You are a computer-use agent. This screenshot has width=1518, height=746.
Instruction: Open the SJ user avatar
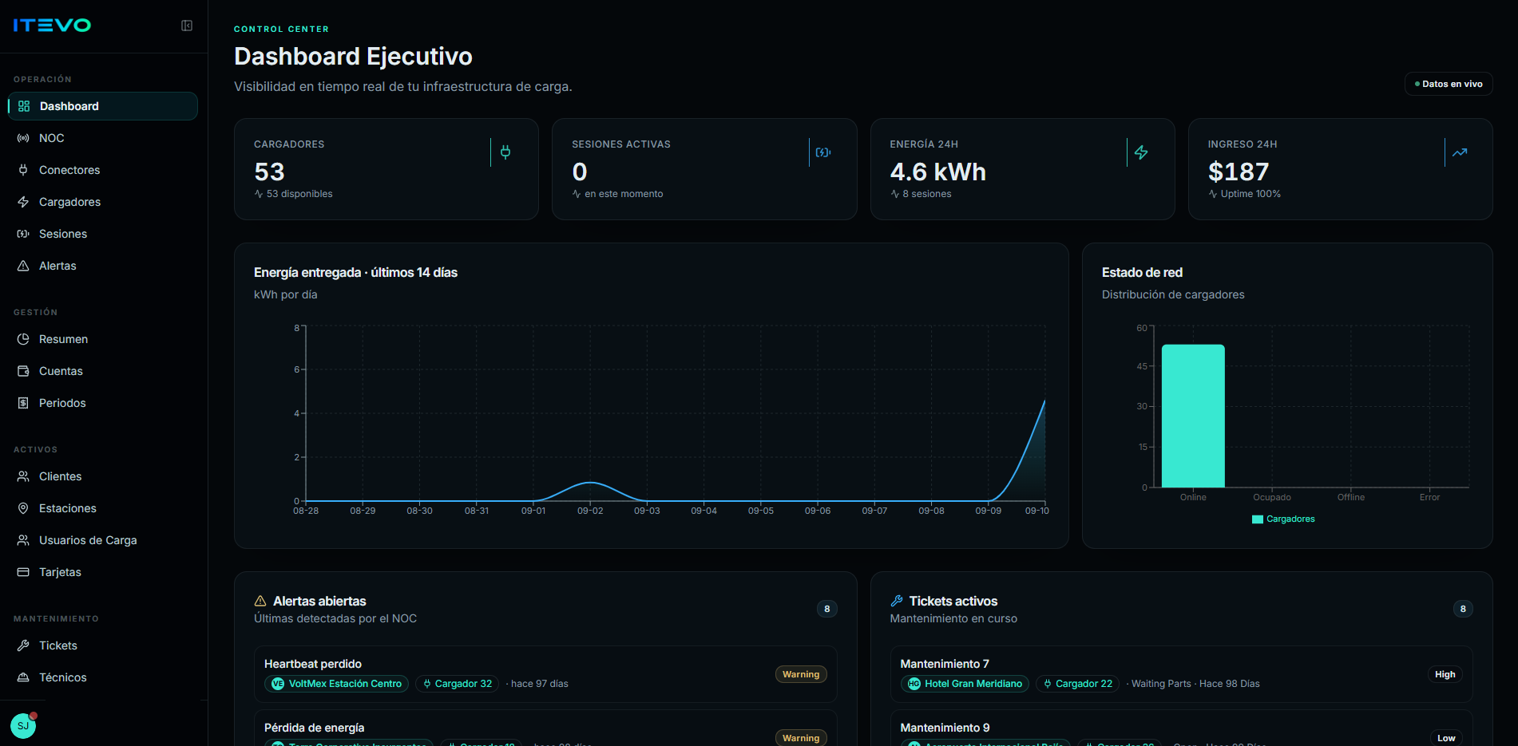click(x=23, y=725)
